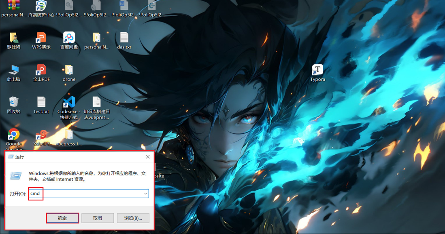This screenshot has height=234, width=445.
Task: Click the 打开 text box containing cmd
Action: coord(89,194)
